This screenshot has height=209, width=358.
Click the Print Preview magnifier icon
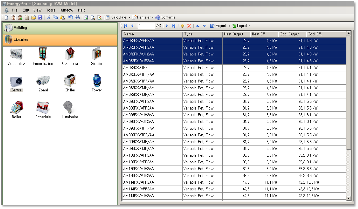(93, 17)
